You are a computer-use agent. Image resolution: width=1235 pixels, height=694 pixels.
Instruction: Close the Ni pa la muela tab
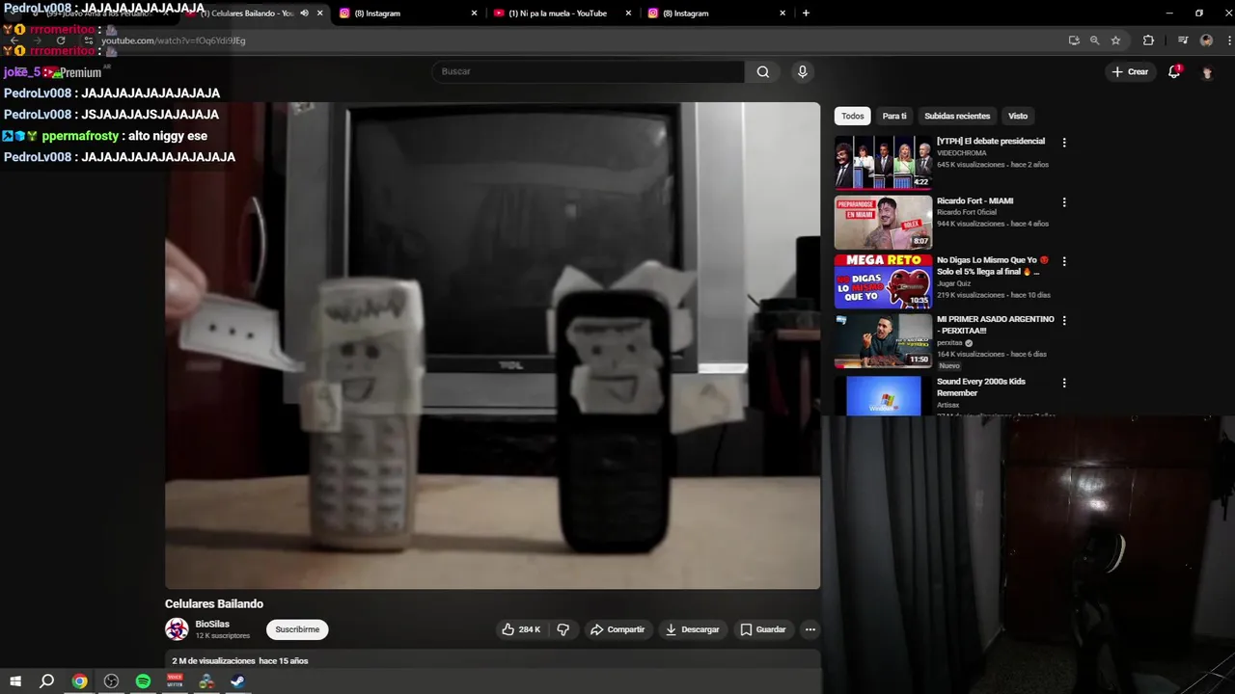[x=629, y=13]
